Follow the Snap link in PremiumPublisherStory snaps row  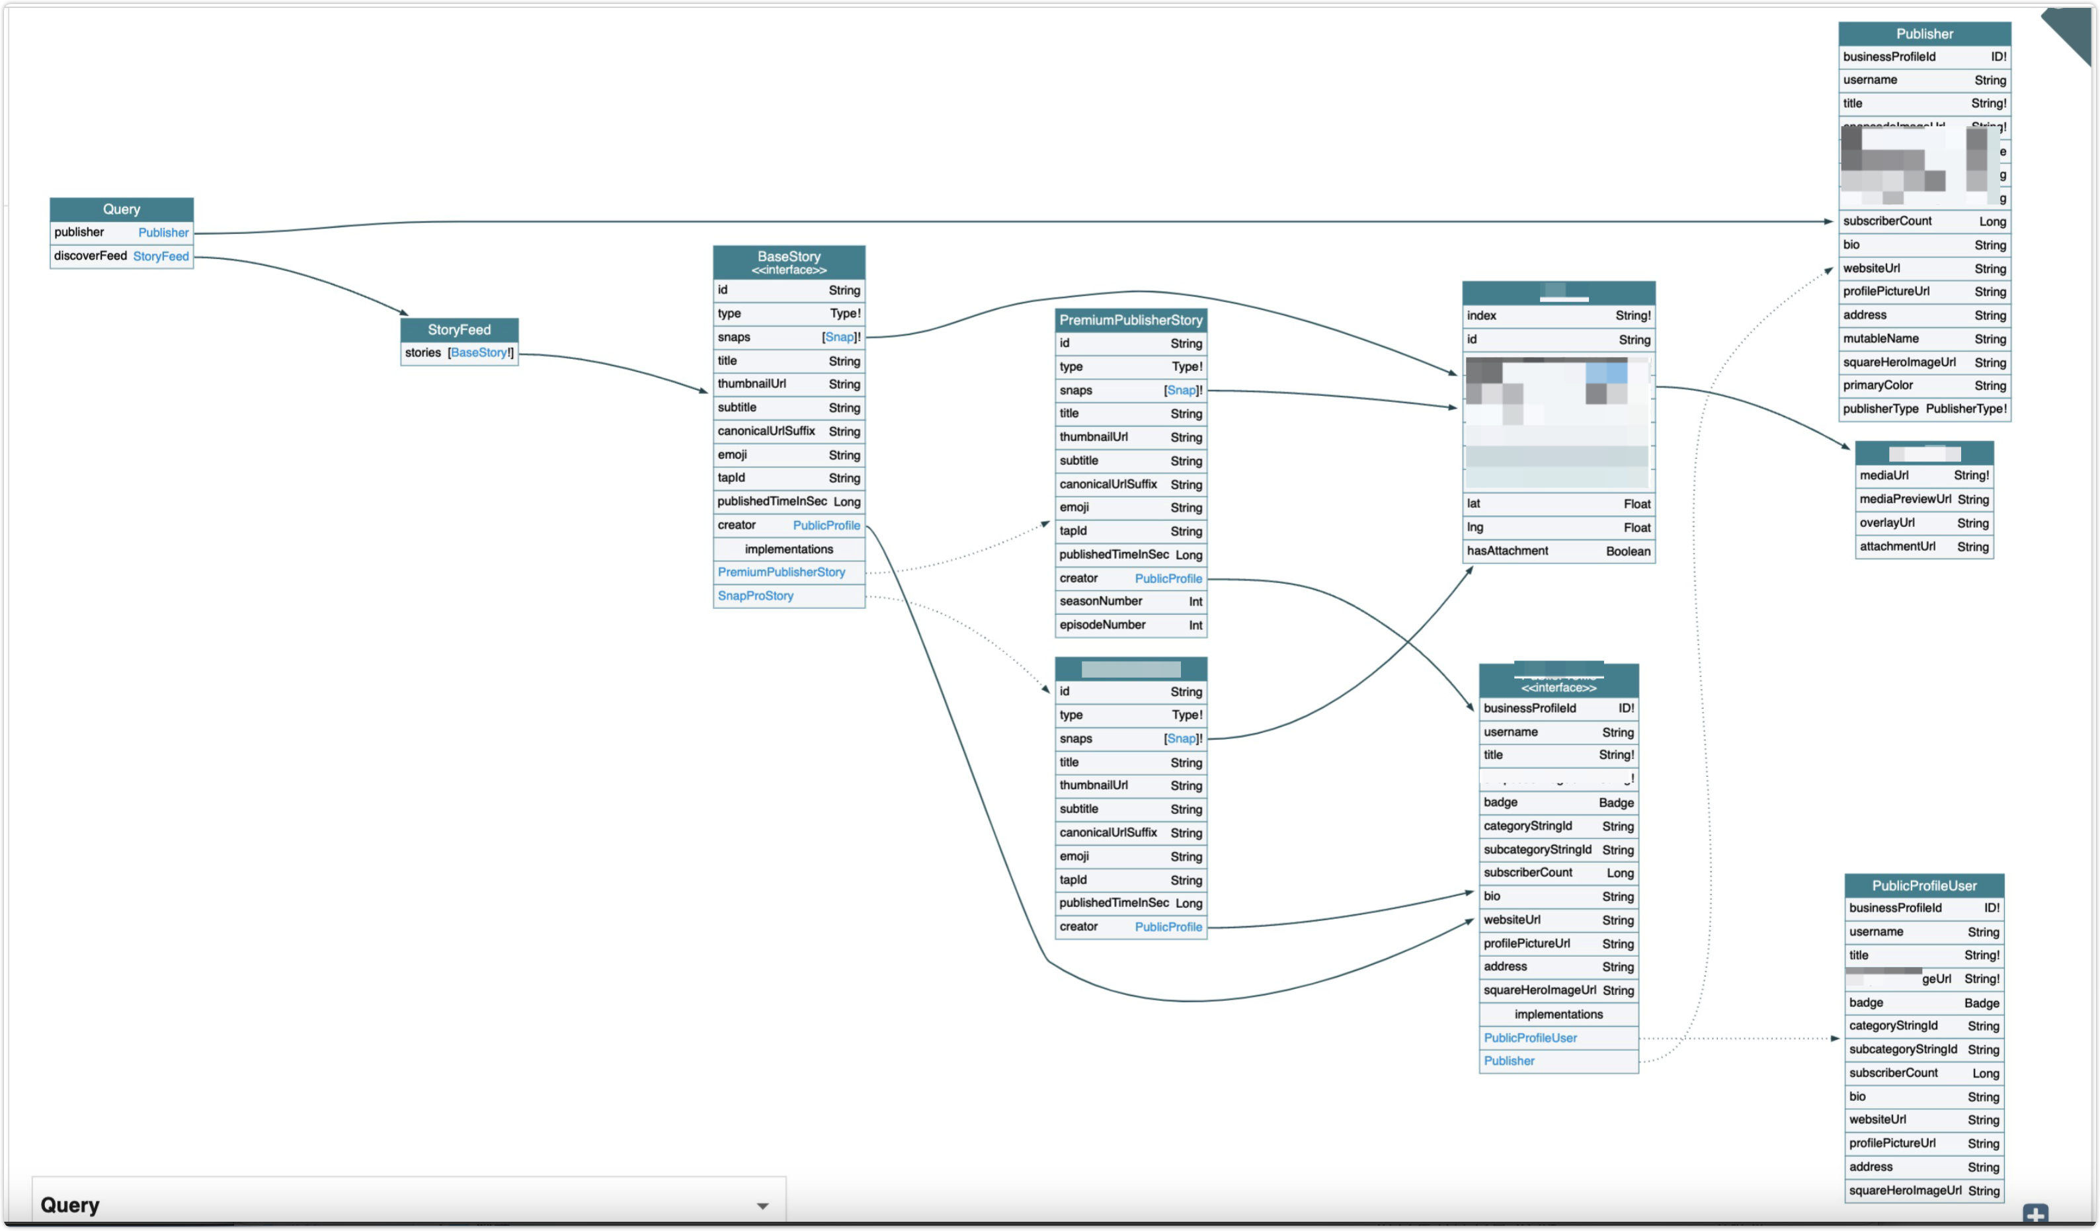pyautogui.click(x=1181, y=390)
